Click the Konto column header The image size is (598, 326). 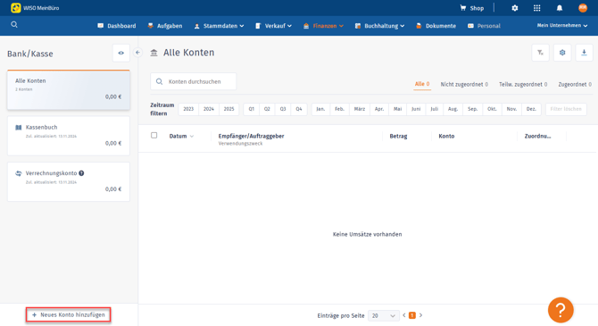446,137
